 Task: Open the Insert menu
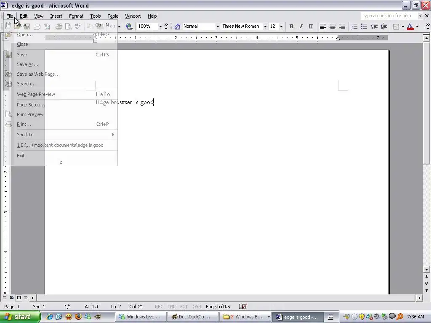[x=56, y=16]
